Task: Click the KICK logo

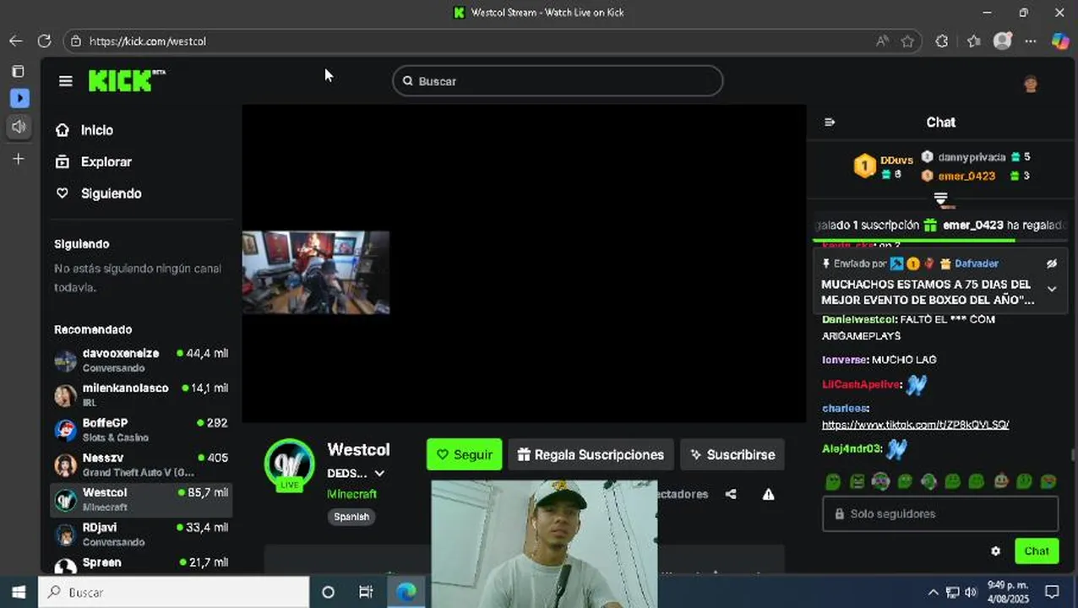Action: [126, 80]
